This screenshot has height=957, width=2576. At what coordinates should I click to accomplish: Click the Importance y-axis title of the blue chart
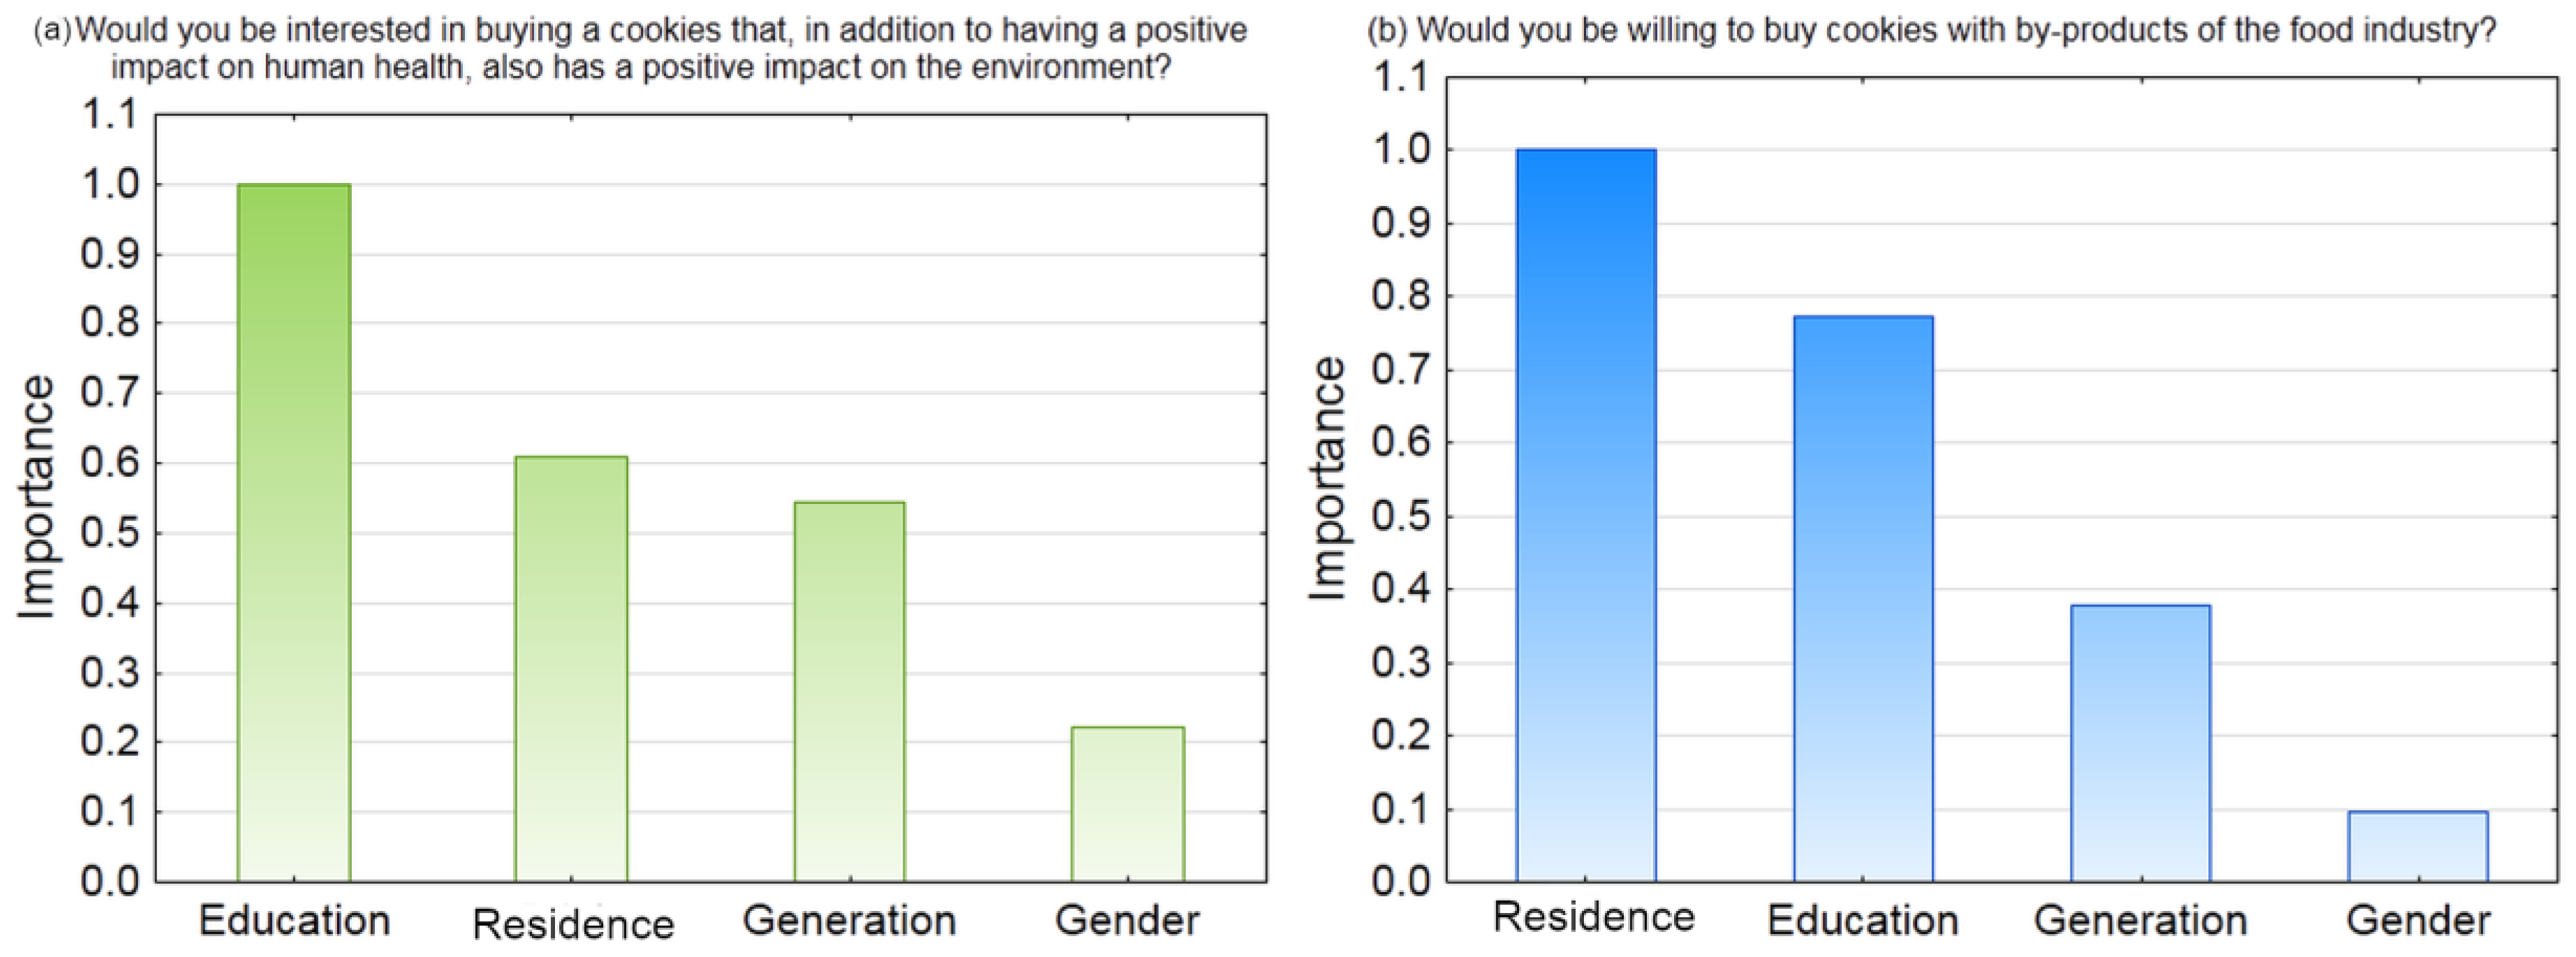coord(1328,479)
